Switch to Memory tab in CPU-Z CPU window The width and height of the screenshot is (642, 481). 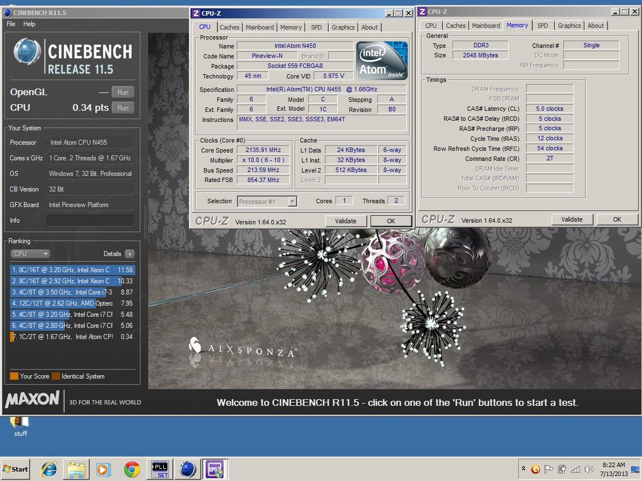pos(291,27)
